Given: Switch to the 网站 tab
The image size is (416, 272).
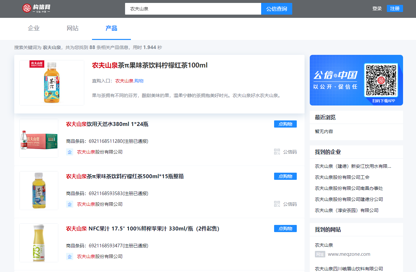Looking at the screenshot, I should 73,28.
